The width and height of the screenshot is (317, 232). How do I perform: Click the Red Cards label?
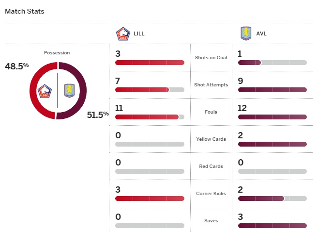pos(211,166)
